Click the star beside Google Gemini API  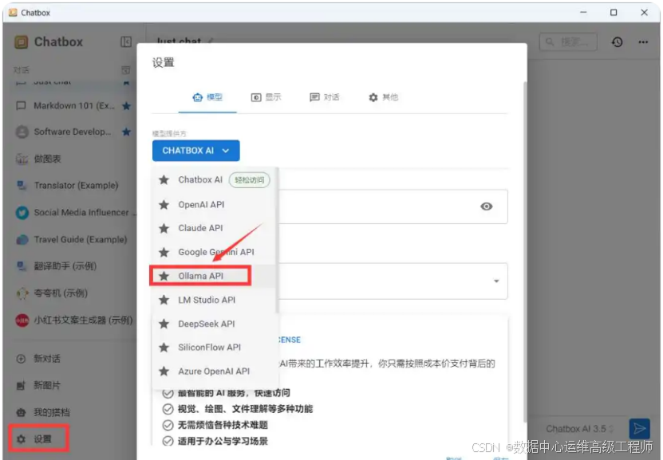coord(164,252)
